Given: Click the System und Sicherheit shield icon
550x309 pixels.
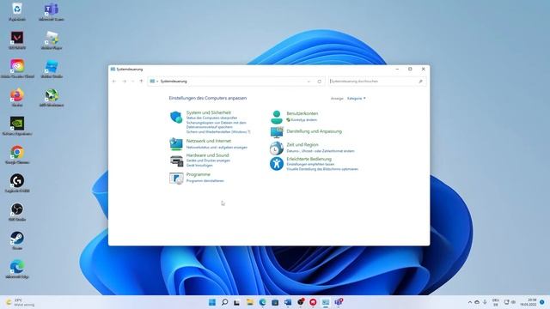Looking at the screenshot, I should (x=176, y=117).
